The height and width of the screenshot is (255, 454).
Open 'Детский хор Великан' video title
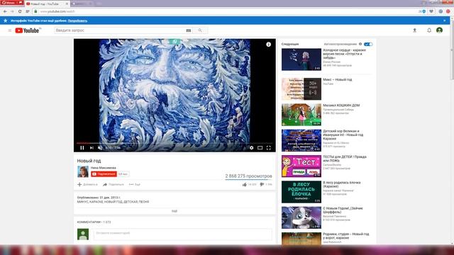tap(343, 135)
